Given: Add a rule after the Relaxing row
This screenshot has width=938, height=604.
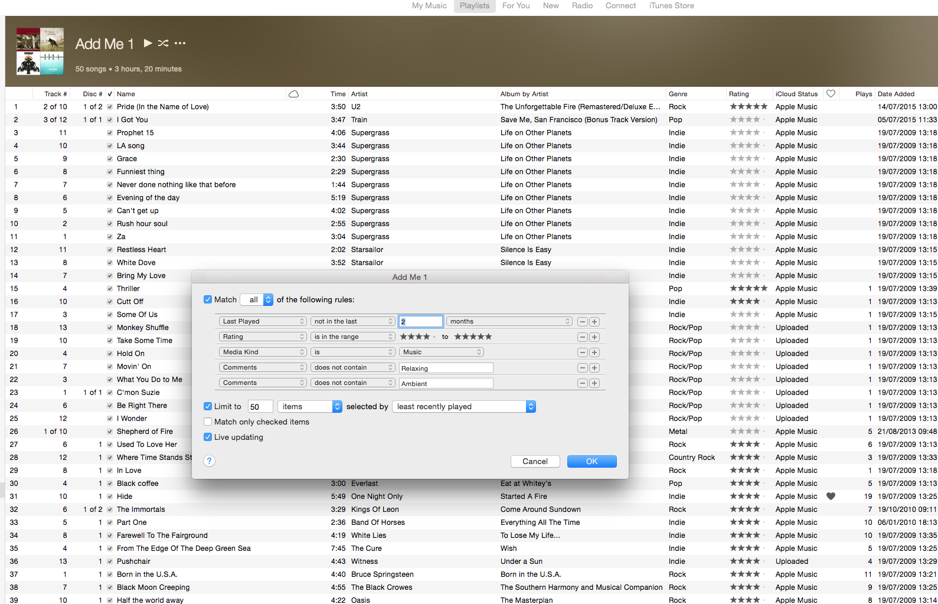Looking at the screenshot, I should 594,368.
